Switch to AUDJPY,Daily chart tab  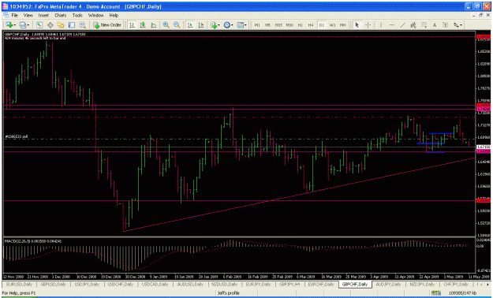[x=388, y=284]
